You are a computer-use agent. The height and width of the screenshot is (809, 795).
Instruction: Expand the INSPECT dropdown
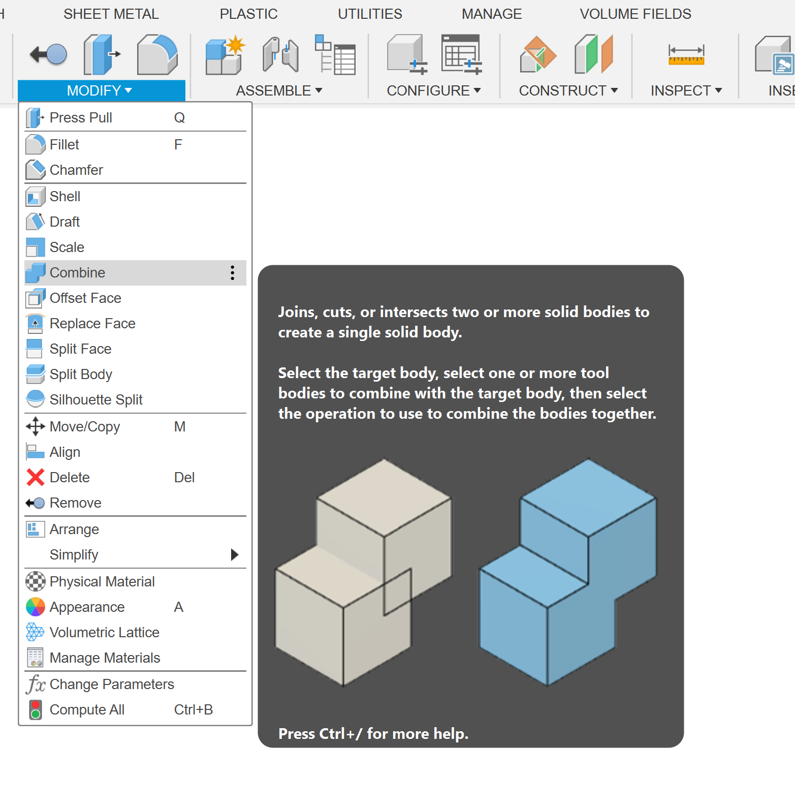coord(686,91)
